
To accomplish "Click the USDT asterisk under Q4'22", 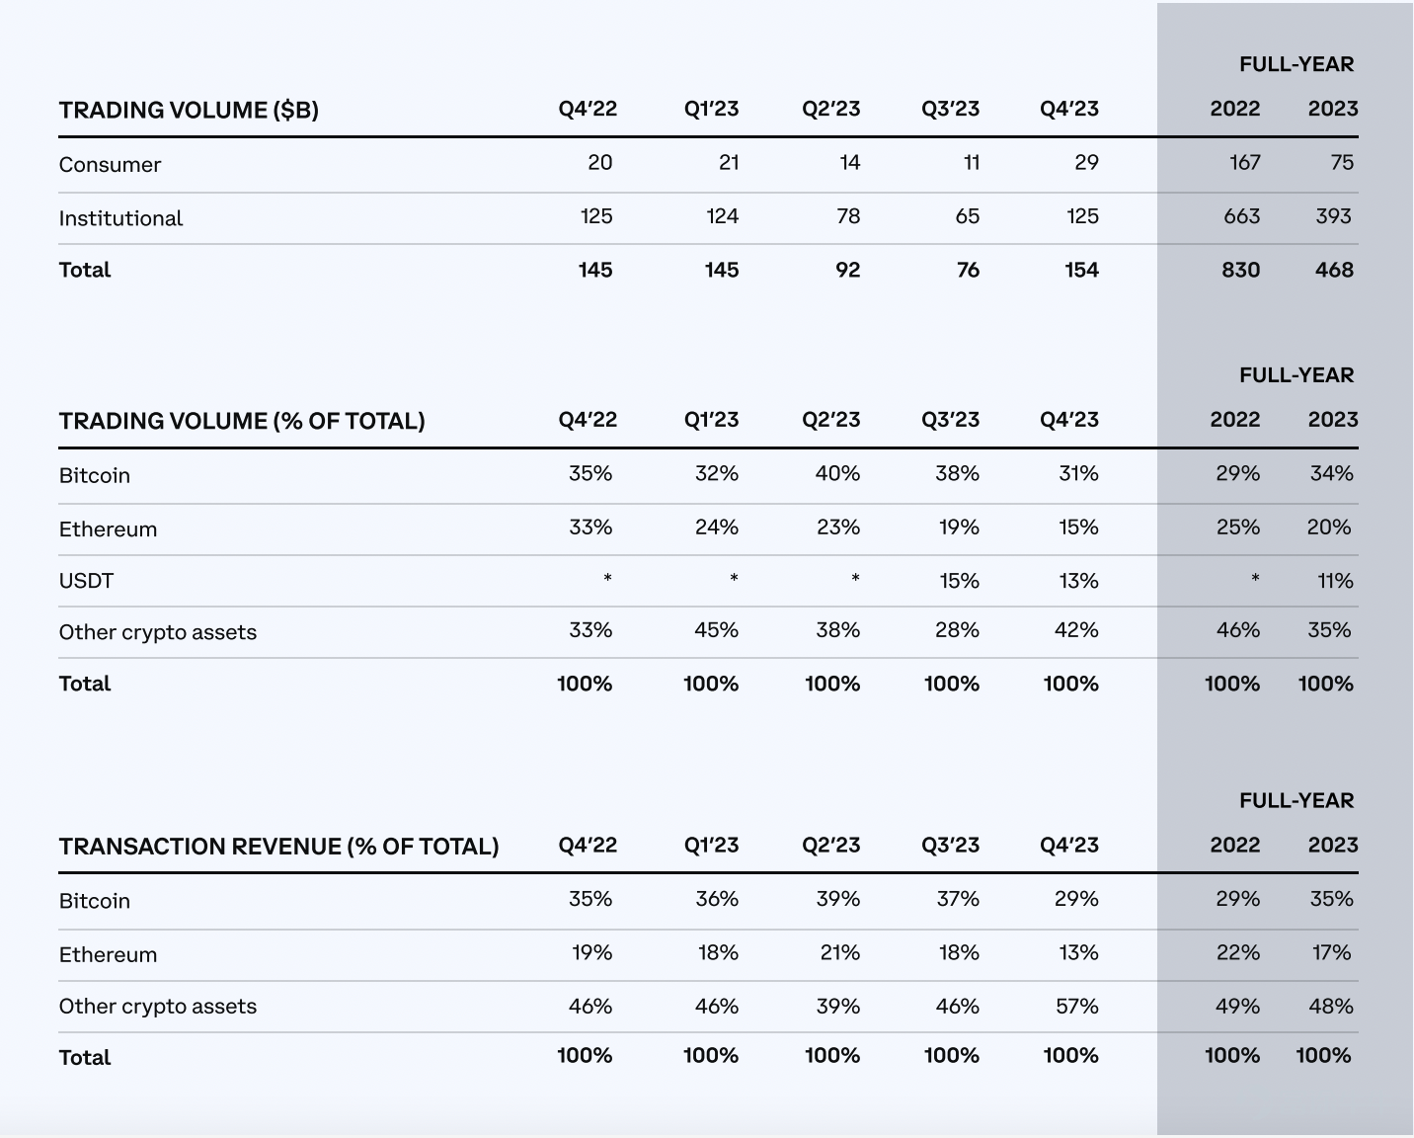I will (x=607, y=579).
